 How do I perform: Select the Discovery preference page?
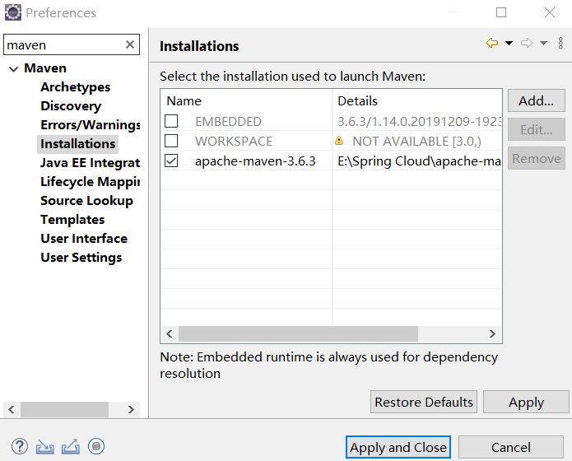tap(71, 106)
